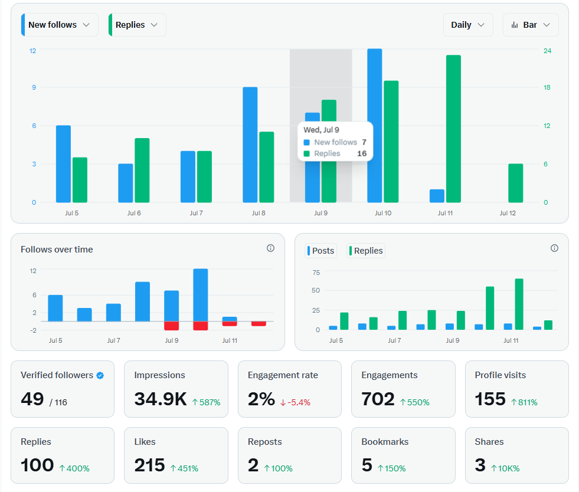This screenshot has width=579, height=492.
Task: Open the Impressions stat card
Action: click(176, 389)
